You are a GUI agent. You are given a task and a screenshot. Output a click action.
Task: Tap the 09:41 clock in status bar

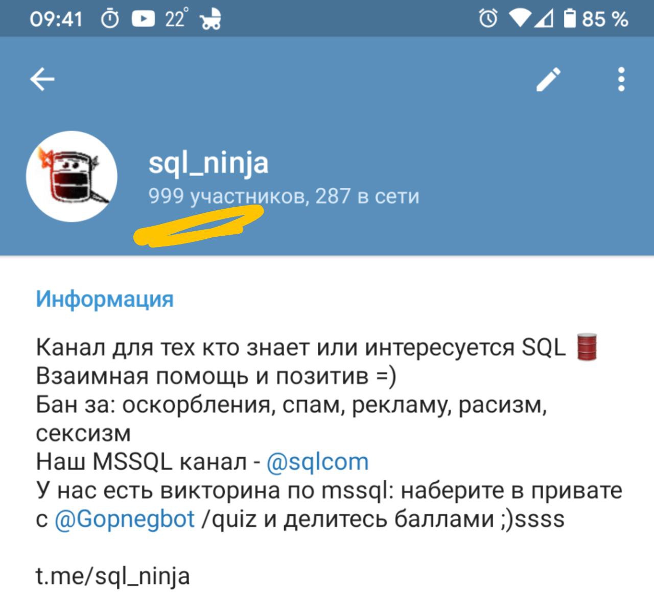(56, 19)
